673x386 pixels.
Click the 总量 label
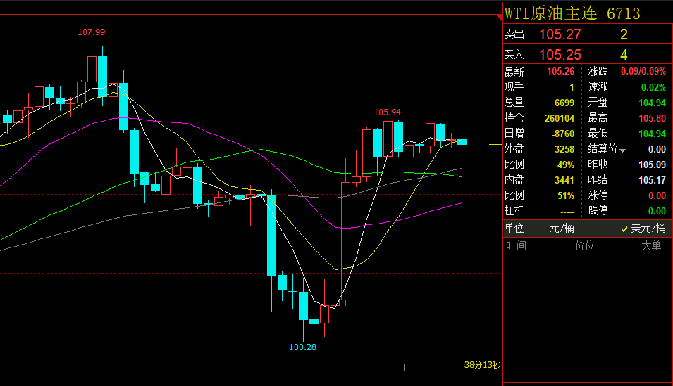514,103
